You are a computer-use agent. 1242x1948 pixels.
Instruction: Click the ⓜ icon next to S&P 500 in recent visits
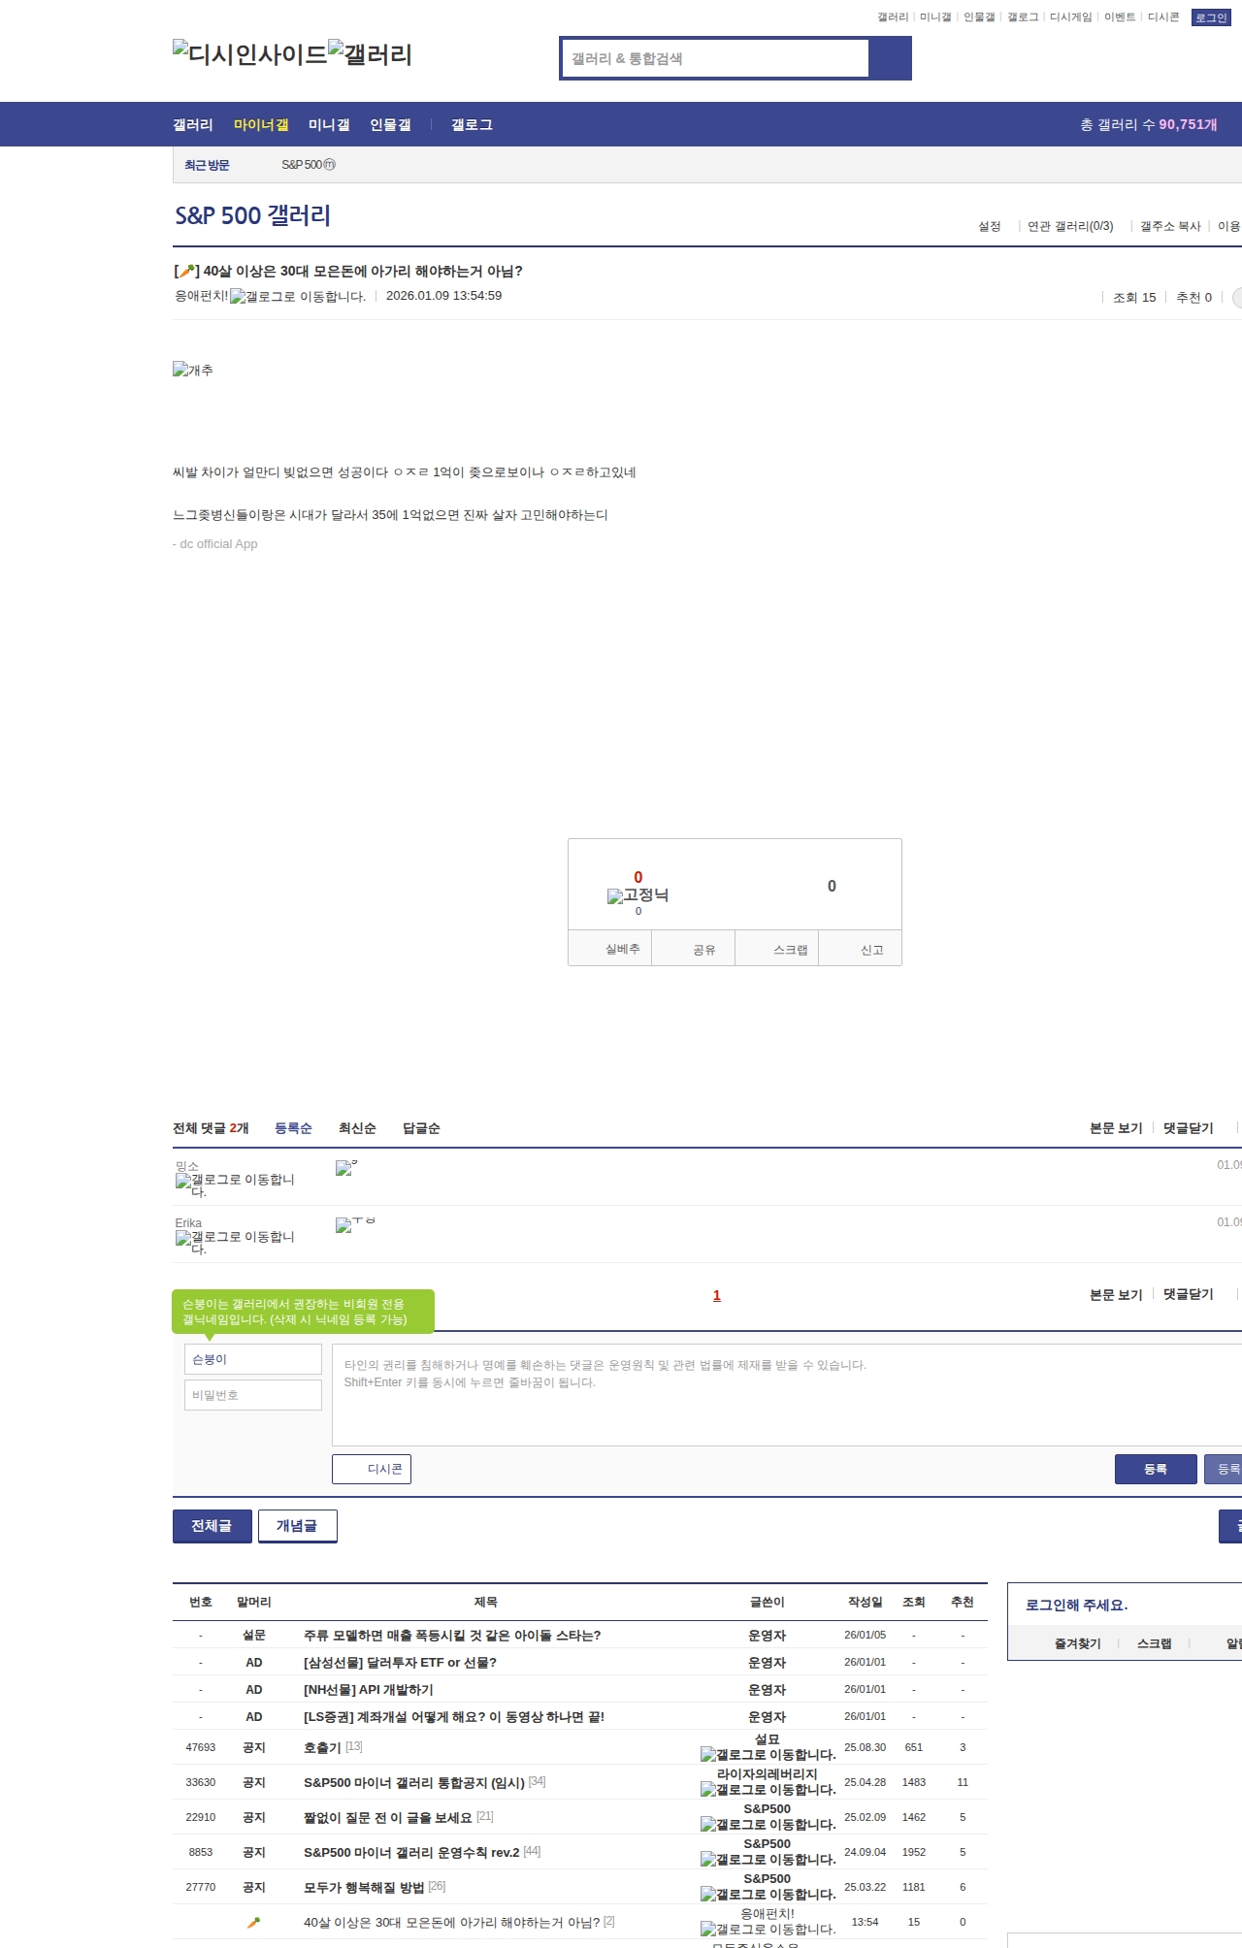(329, 165)
